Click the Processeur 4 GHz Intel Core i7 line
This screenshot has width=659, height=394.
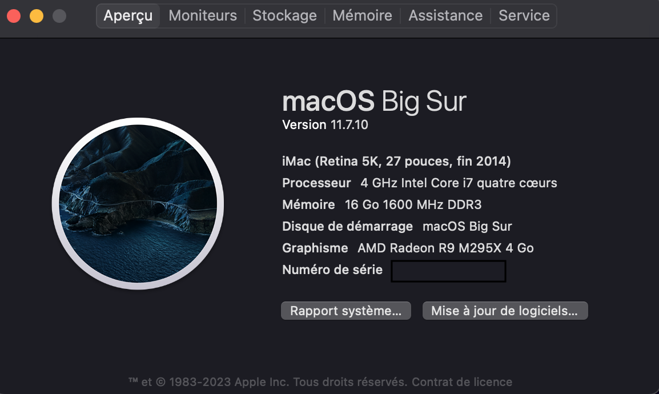point(419,183)
